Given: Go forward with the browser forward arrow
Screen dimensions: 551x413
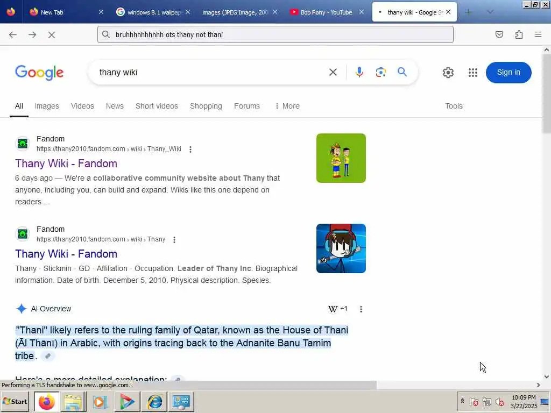Looking at the screenshot, I should (x=32, y=35).
